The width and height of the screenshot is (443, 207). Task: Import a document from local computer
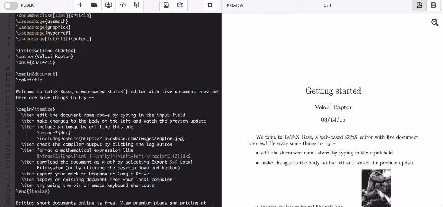click(x=136, y=5)
